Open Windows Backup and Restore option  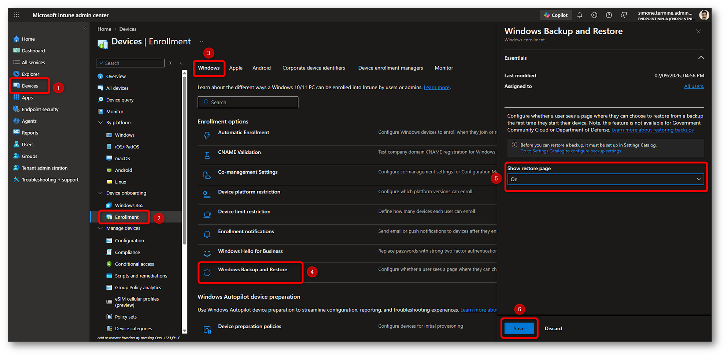click(252, 269)
